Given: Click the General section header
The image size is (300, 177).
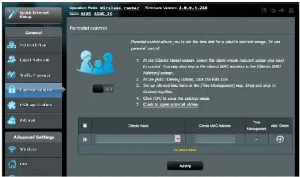Looking at the screenshot, I should 33,32.
